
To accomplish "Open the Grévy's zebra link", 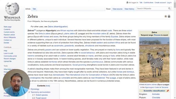I will pyautogui.click(x=44, y=34).
